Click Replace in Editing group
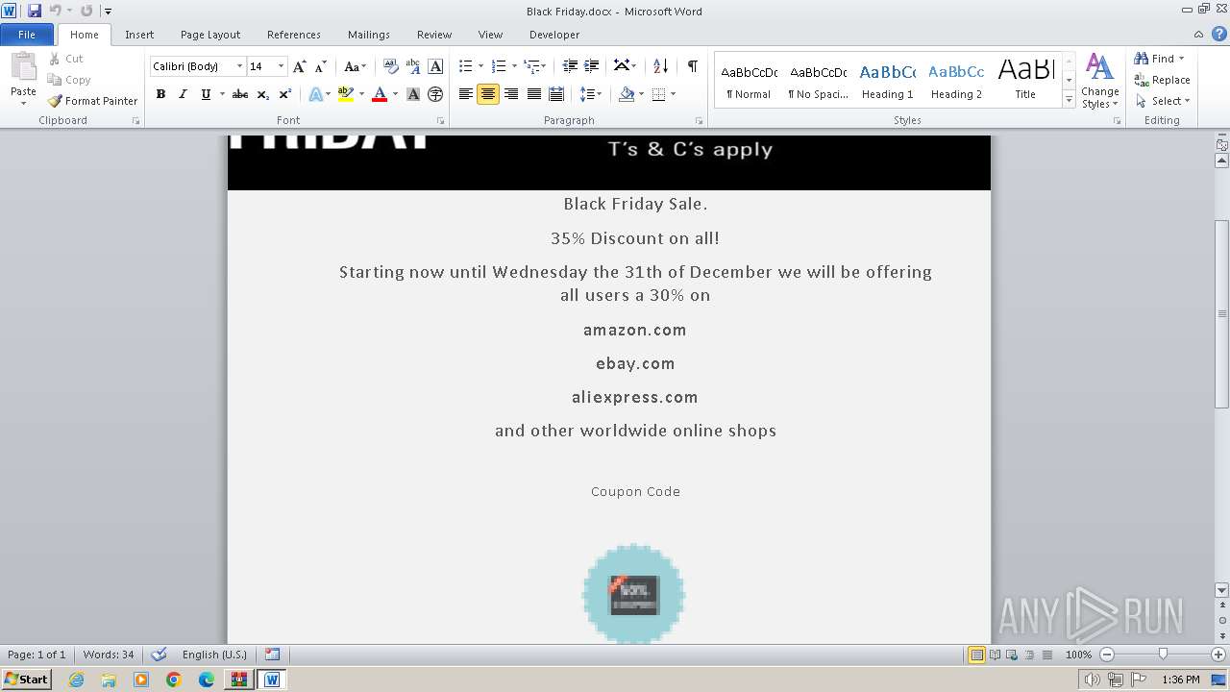The height and width of the screenshot is (692, 1230). [1163, 80]
